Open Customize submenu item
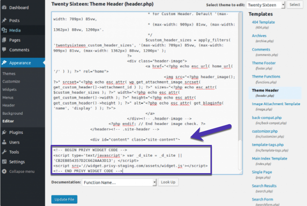Screen dimensions: 307x206 pyautogui.click(x=11, y=81)
